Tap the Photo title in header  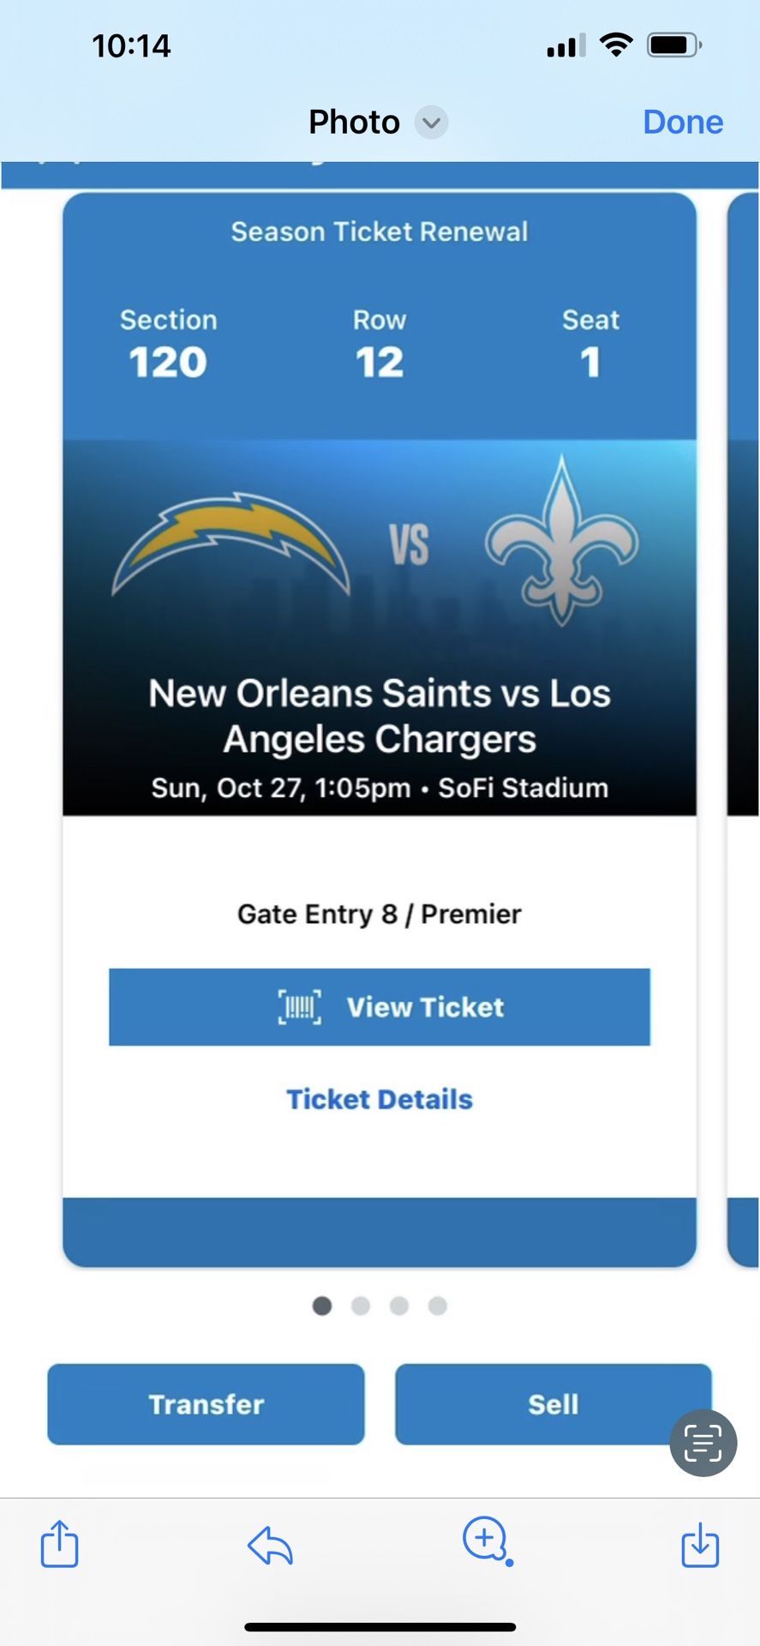coord(354,123)
